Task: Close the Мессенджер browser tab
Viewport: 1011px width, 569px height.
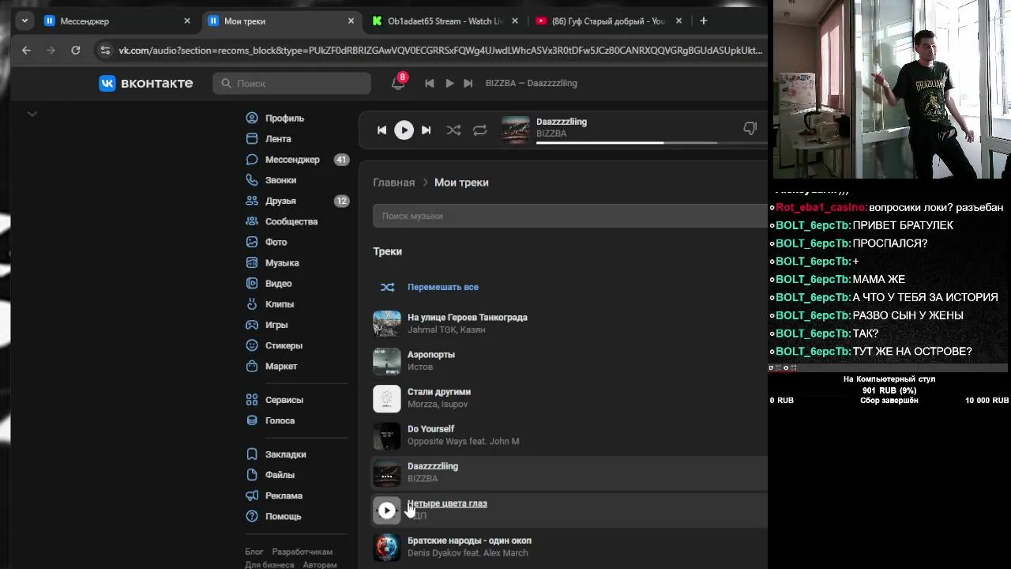Action: (187, 21)
